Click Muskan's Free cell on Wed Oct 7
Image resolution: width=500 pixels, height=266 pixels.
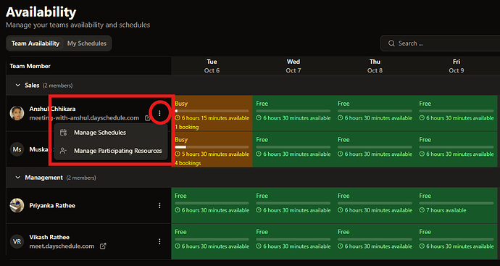293,149
